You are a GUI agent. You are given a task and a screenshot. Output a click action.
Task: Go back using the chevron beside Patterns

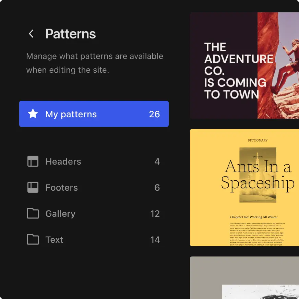pyautogui.click(x=31, y=34)
